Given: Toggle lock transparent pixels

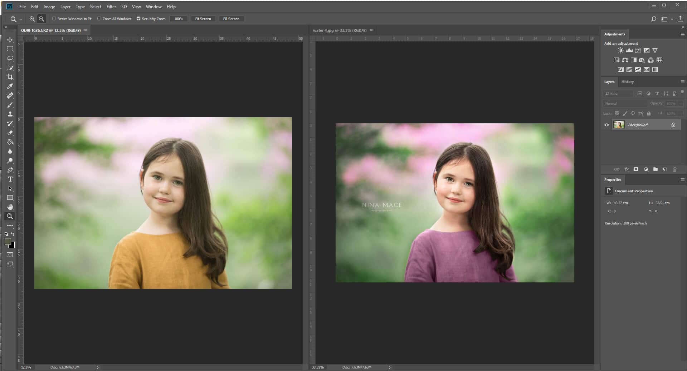Looking at the screenshot, I should [617, 113].
